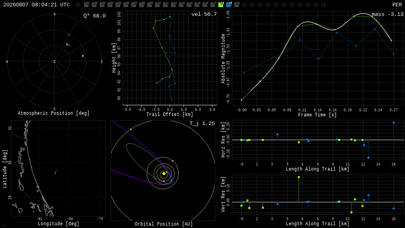Click station box 10 in top bar
Screen dimensions: 405x228
pyautogui.click(x=157, y=4)
